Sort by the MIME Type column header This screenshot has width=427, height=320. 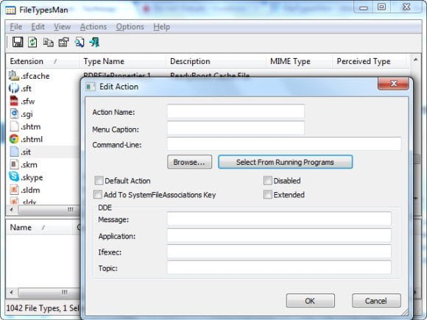point(300,61)
